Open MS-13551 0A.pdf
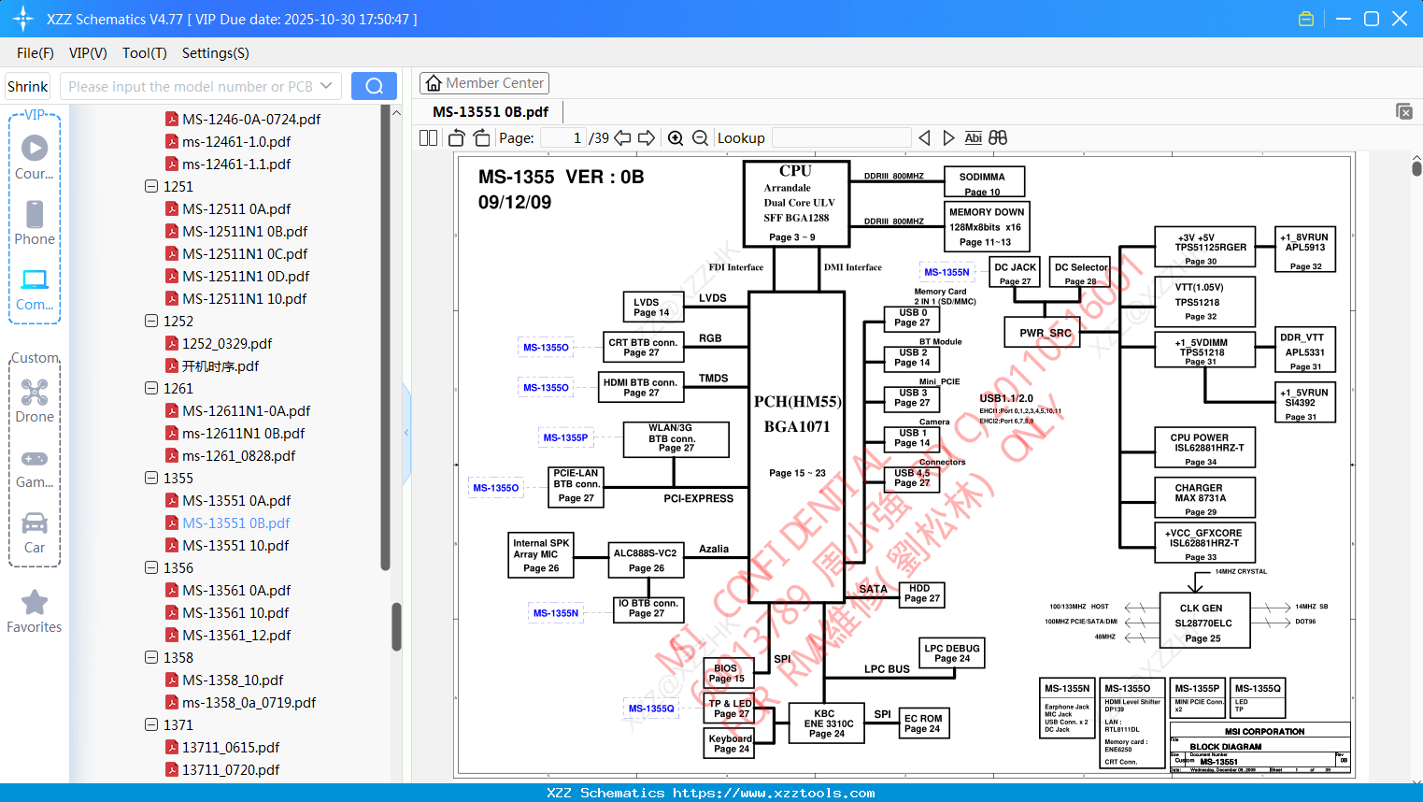The image size is (1423, 802). click(x=236, y=500)
